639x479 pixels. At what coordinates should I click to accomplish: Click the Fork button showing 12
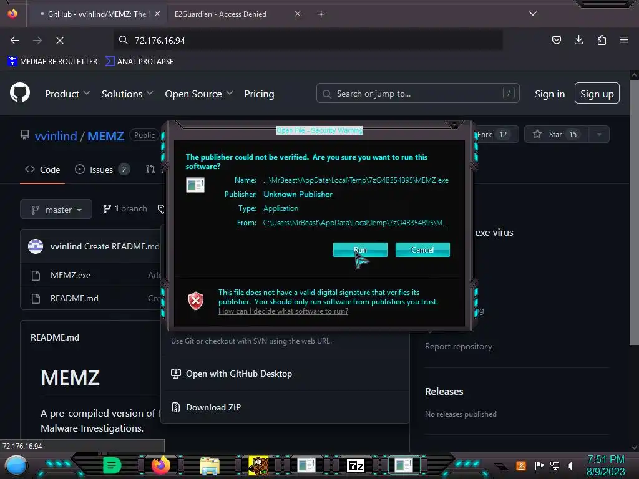coord(496,135)
